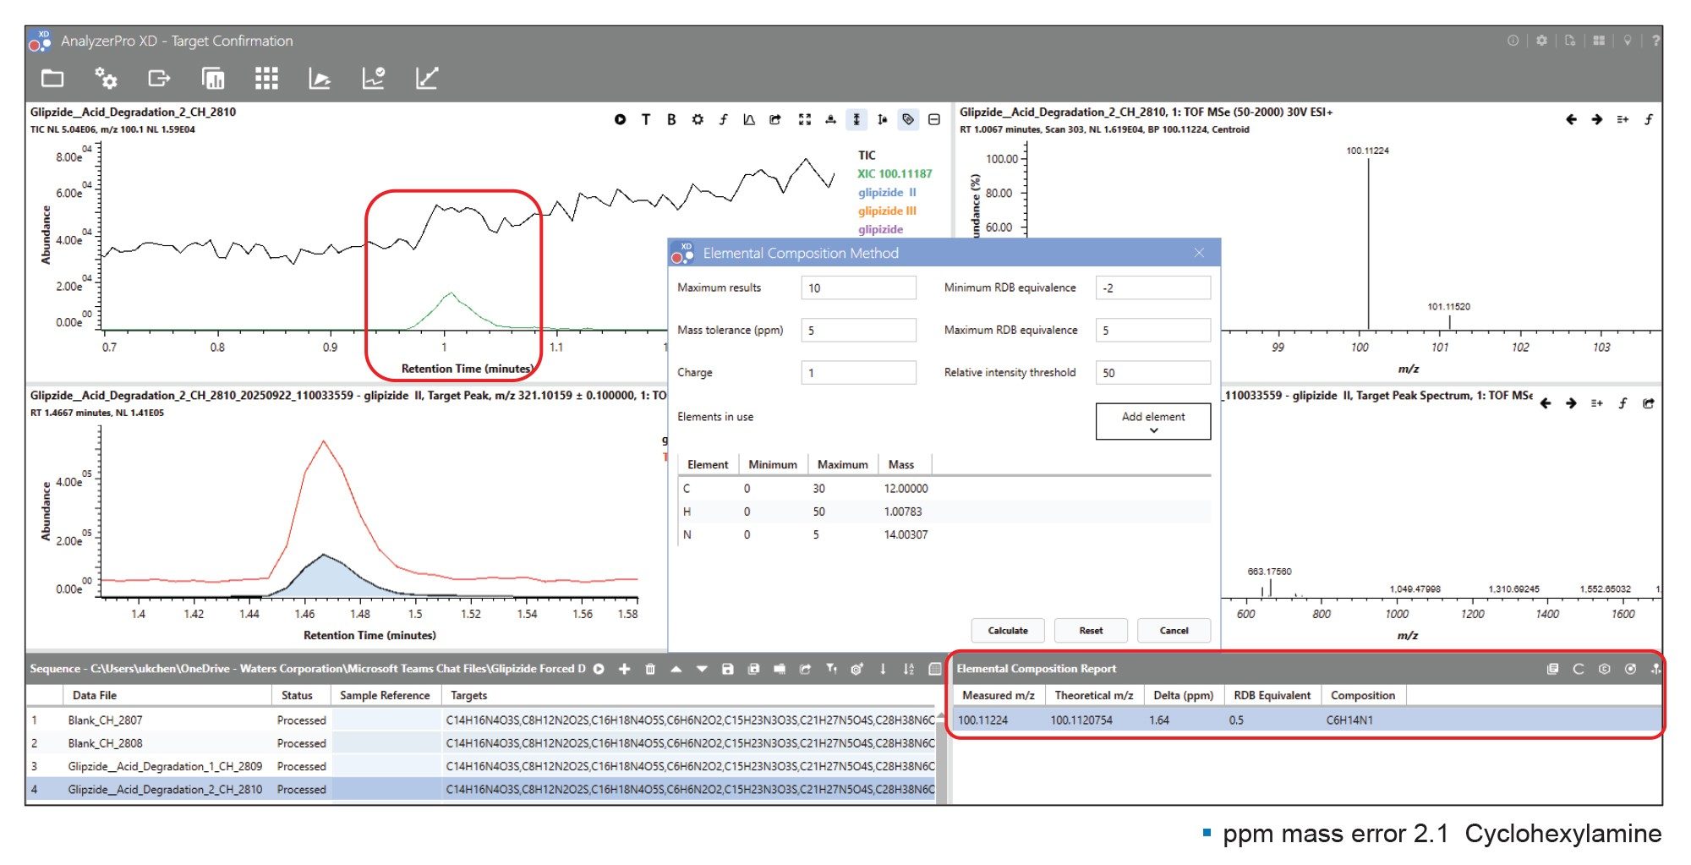Screen dimensions: 1691x865
Task: Open a data file using the folder icon
Action: point(52,78)
